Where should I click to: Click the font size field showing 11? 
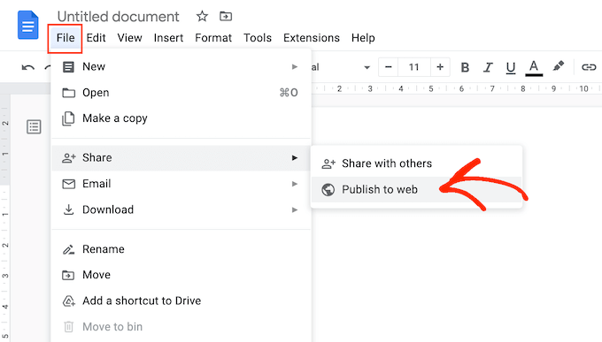(x=414, y=67)
